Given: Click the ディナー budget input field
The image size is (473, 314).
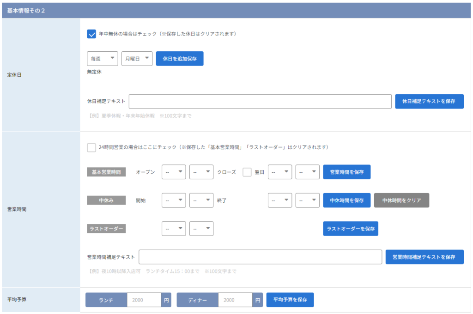Looking at the screenshot, I should 235,300.
